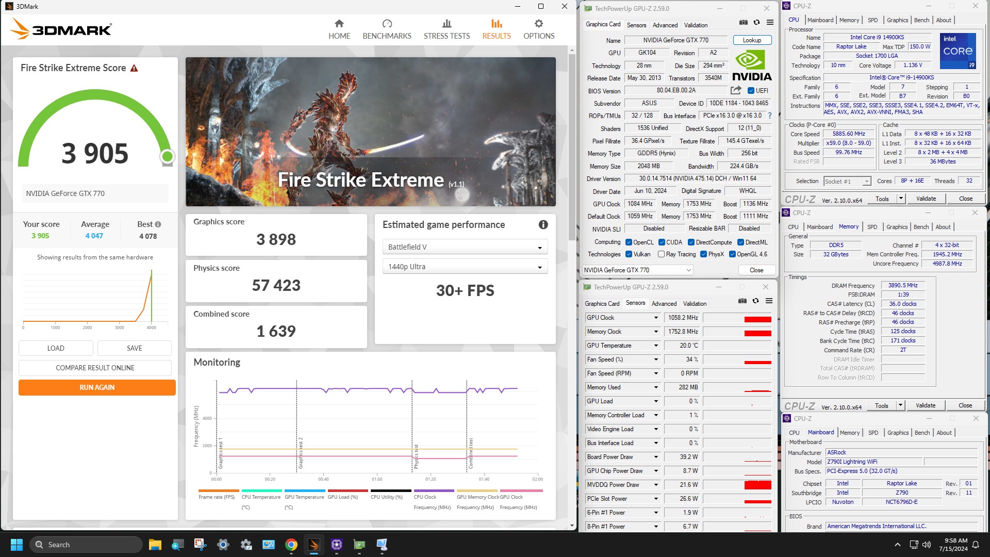Click Lookup button in GPU-Z
This screenshot has width=990, height=557.
pos(752,40)
